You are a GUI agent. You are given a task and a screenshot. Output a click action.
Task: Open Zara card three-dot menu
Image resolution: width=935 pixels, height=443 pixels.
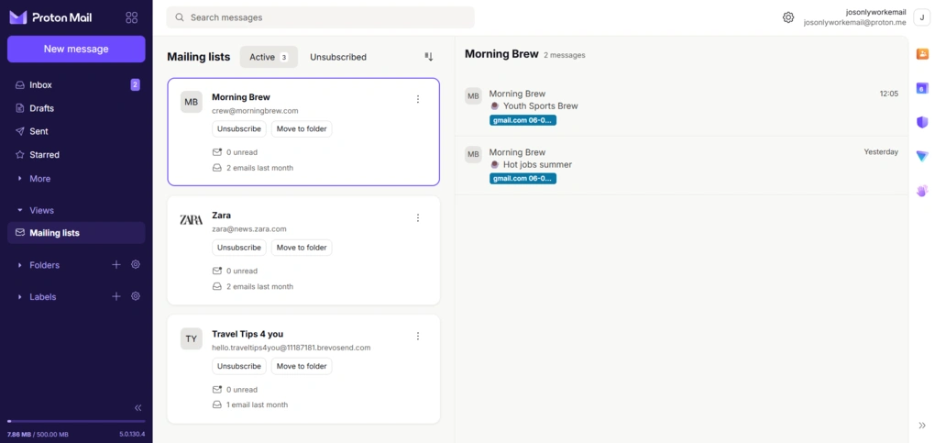click(418, 218)
